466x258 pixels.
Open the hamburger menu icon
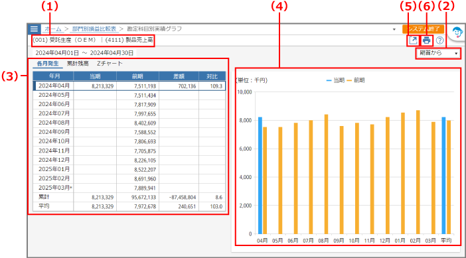[34, 29]
